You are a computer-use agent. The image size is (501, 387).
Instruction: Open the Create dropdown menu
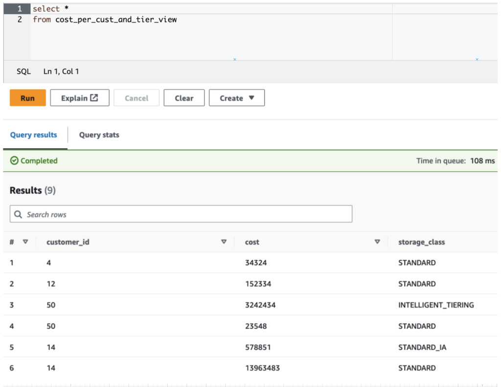[x=237, y=98]
